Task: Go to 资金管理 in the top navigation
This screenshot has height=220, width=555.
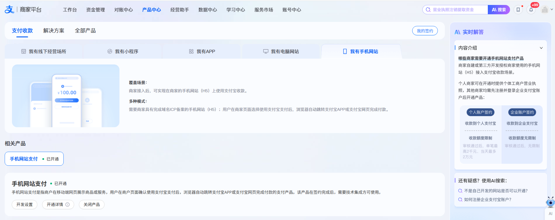Action: click(96, 10)
